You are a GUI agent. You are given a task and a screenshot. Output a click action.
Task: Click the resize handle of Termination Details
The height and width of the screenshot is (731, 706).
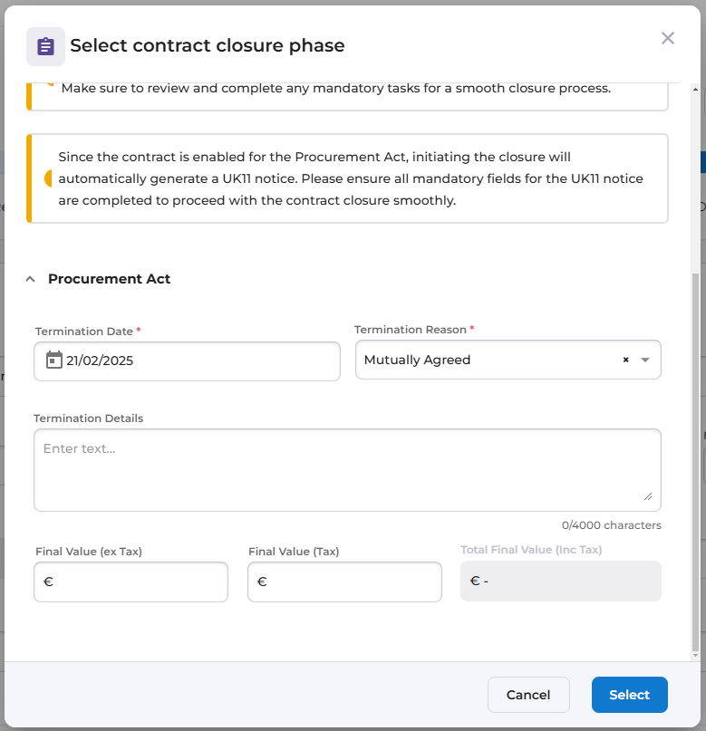click(648, 496)
